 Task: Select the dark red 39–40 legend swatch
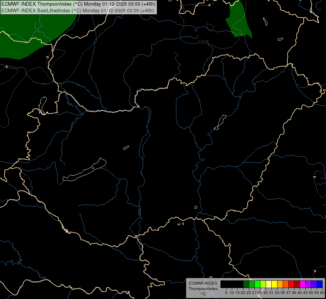coord(297,284)
